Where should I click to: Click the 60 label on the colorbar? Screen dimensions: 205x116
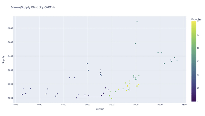198,21
